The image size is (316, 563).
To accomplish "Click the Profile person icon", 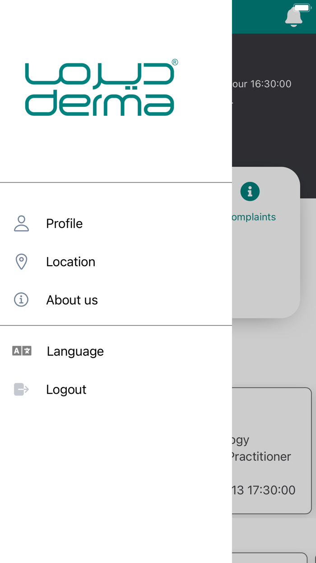I will tap(21, 224).
